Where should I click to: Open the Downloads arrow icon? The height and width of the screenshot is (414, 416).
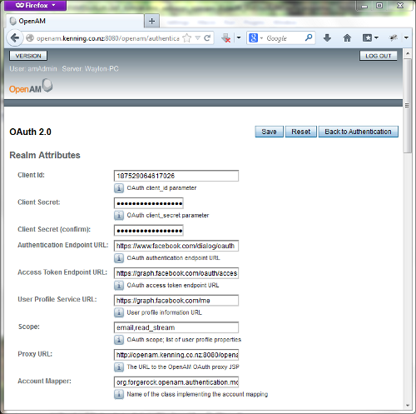327,38
